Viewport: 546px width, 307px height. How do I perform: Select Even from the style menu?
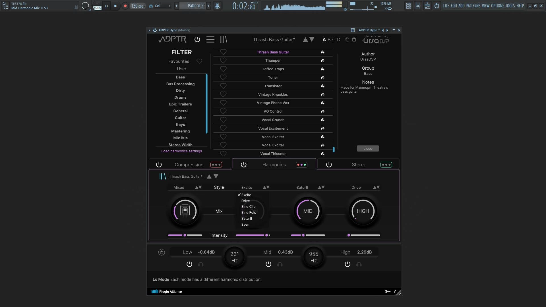[x=245, y=225]
